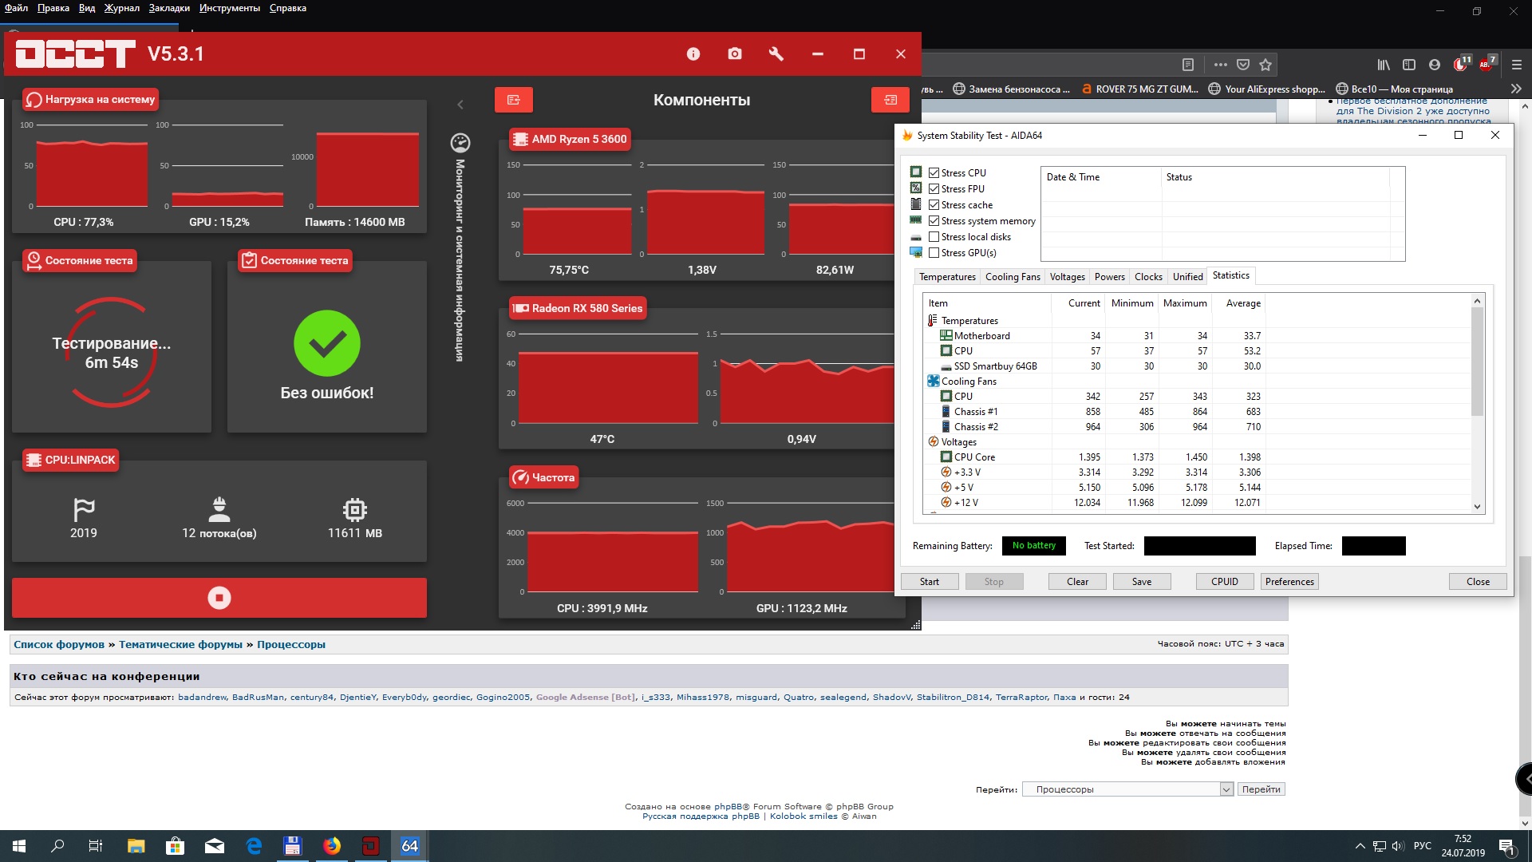Screen dimensions: 1532x862
Task: Enable the Stress local disks checkbox
Action: point(934,237)
